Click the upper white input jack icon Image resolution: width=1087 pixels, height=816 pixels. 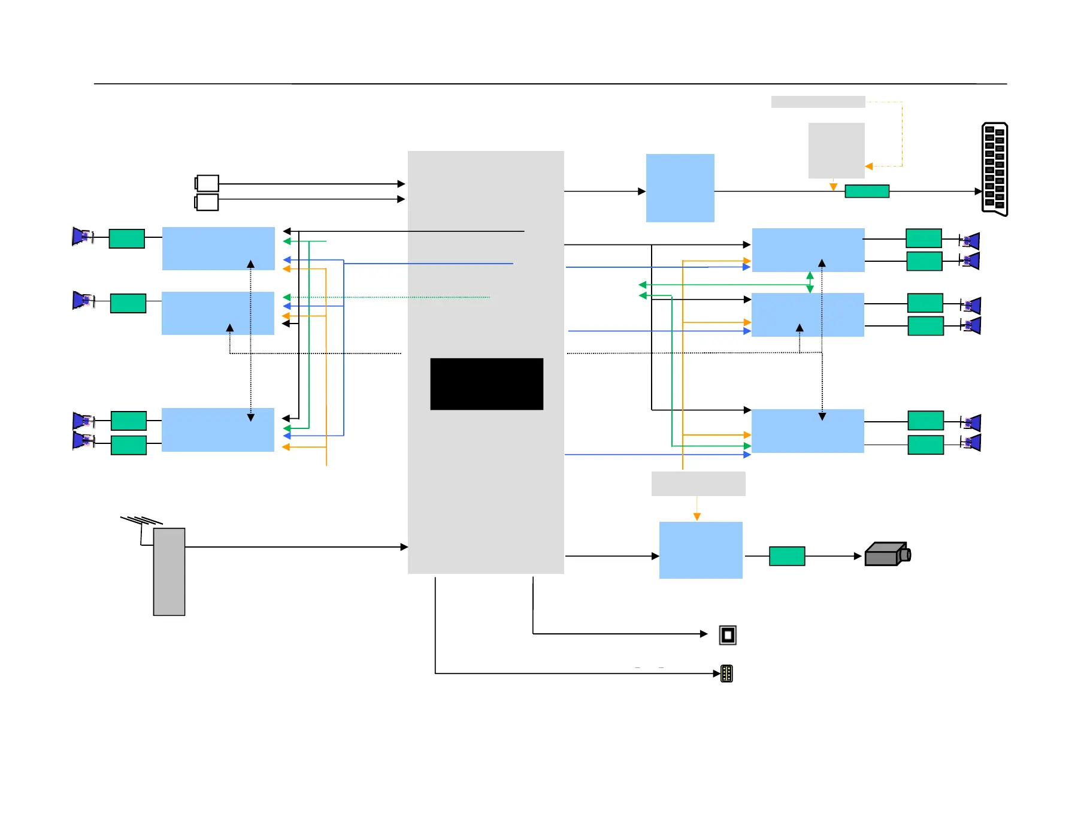pyautogui.click(x=207, y=183)
